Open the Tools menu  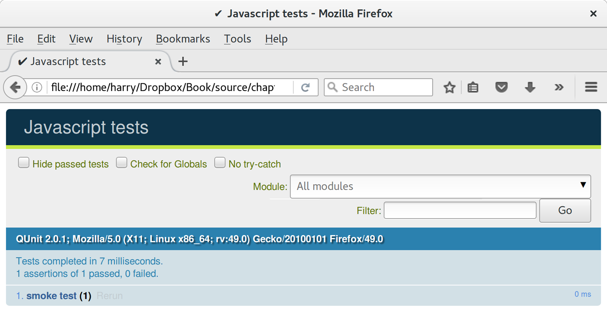click(x=237, y=39)
